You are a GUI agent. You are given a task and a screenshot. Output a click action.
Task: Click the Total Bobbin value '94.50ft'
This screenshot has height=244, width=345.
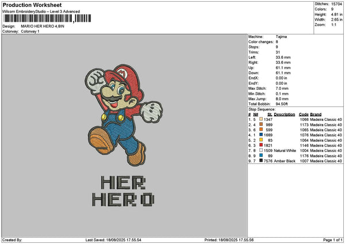[x=282, y=104]
